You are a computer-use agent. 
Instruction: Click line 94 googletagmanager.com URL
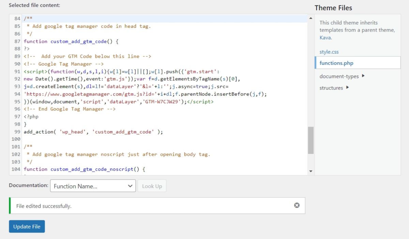coord(145,94)
